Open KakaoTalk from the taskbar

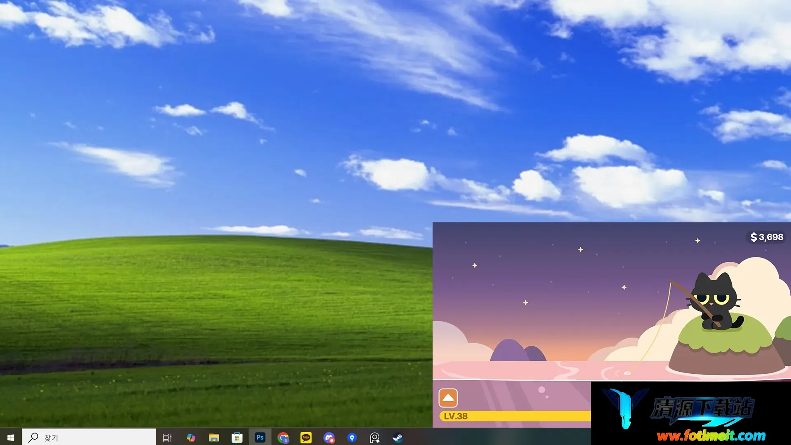click(x=306, y=438)
